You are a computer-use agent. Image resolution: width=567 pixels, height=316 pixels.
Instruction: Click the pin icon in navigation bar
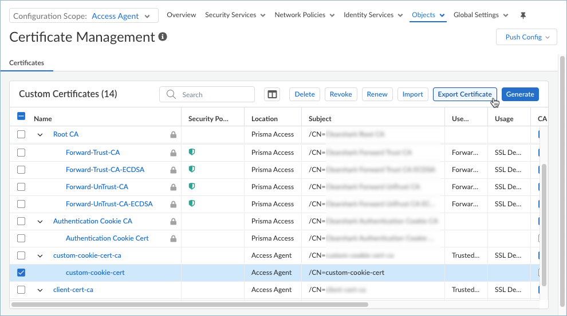click(523, 15)
